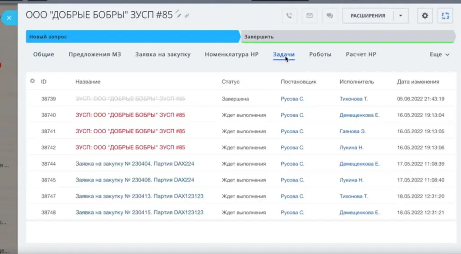The image size is (461, 254).
Task: Open task Заявка на закупку № 230404
Action: tap(135, 163)
